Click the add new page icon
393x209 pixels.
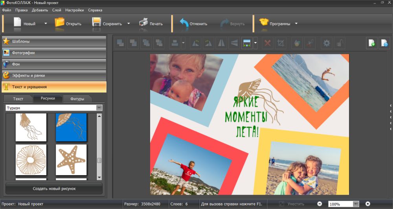pyautogui.click(x=372, y=43)
